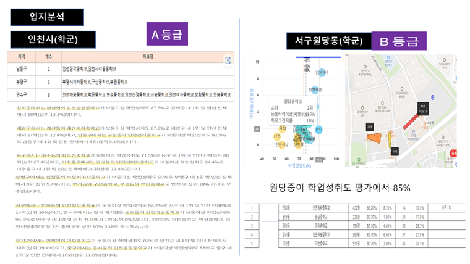Viewport: 470px width, 264px height.
Task: Click the yellow 가좌 bubble on the chart
Action: point(283,128)
